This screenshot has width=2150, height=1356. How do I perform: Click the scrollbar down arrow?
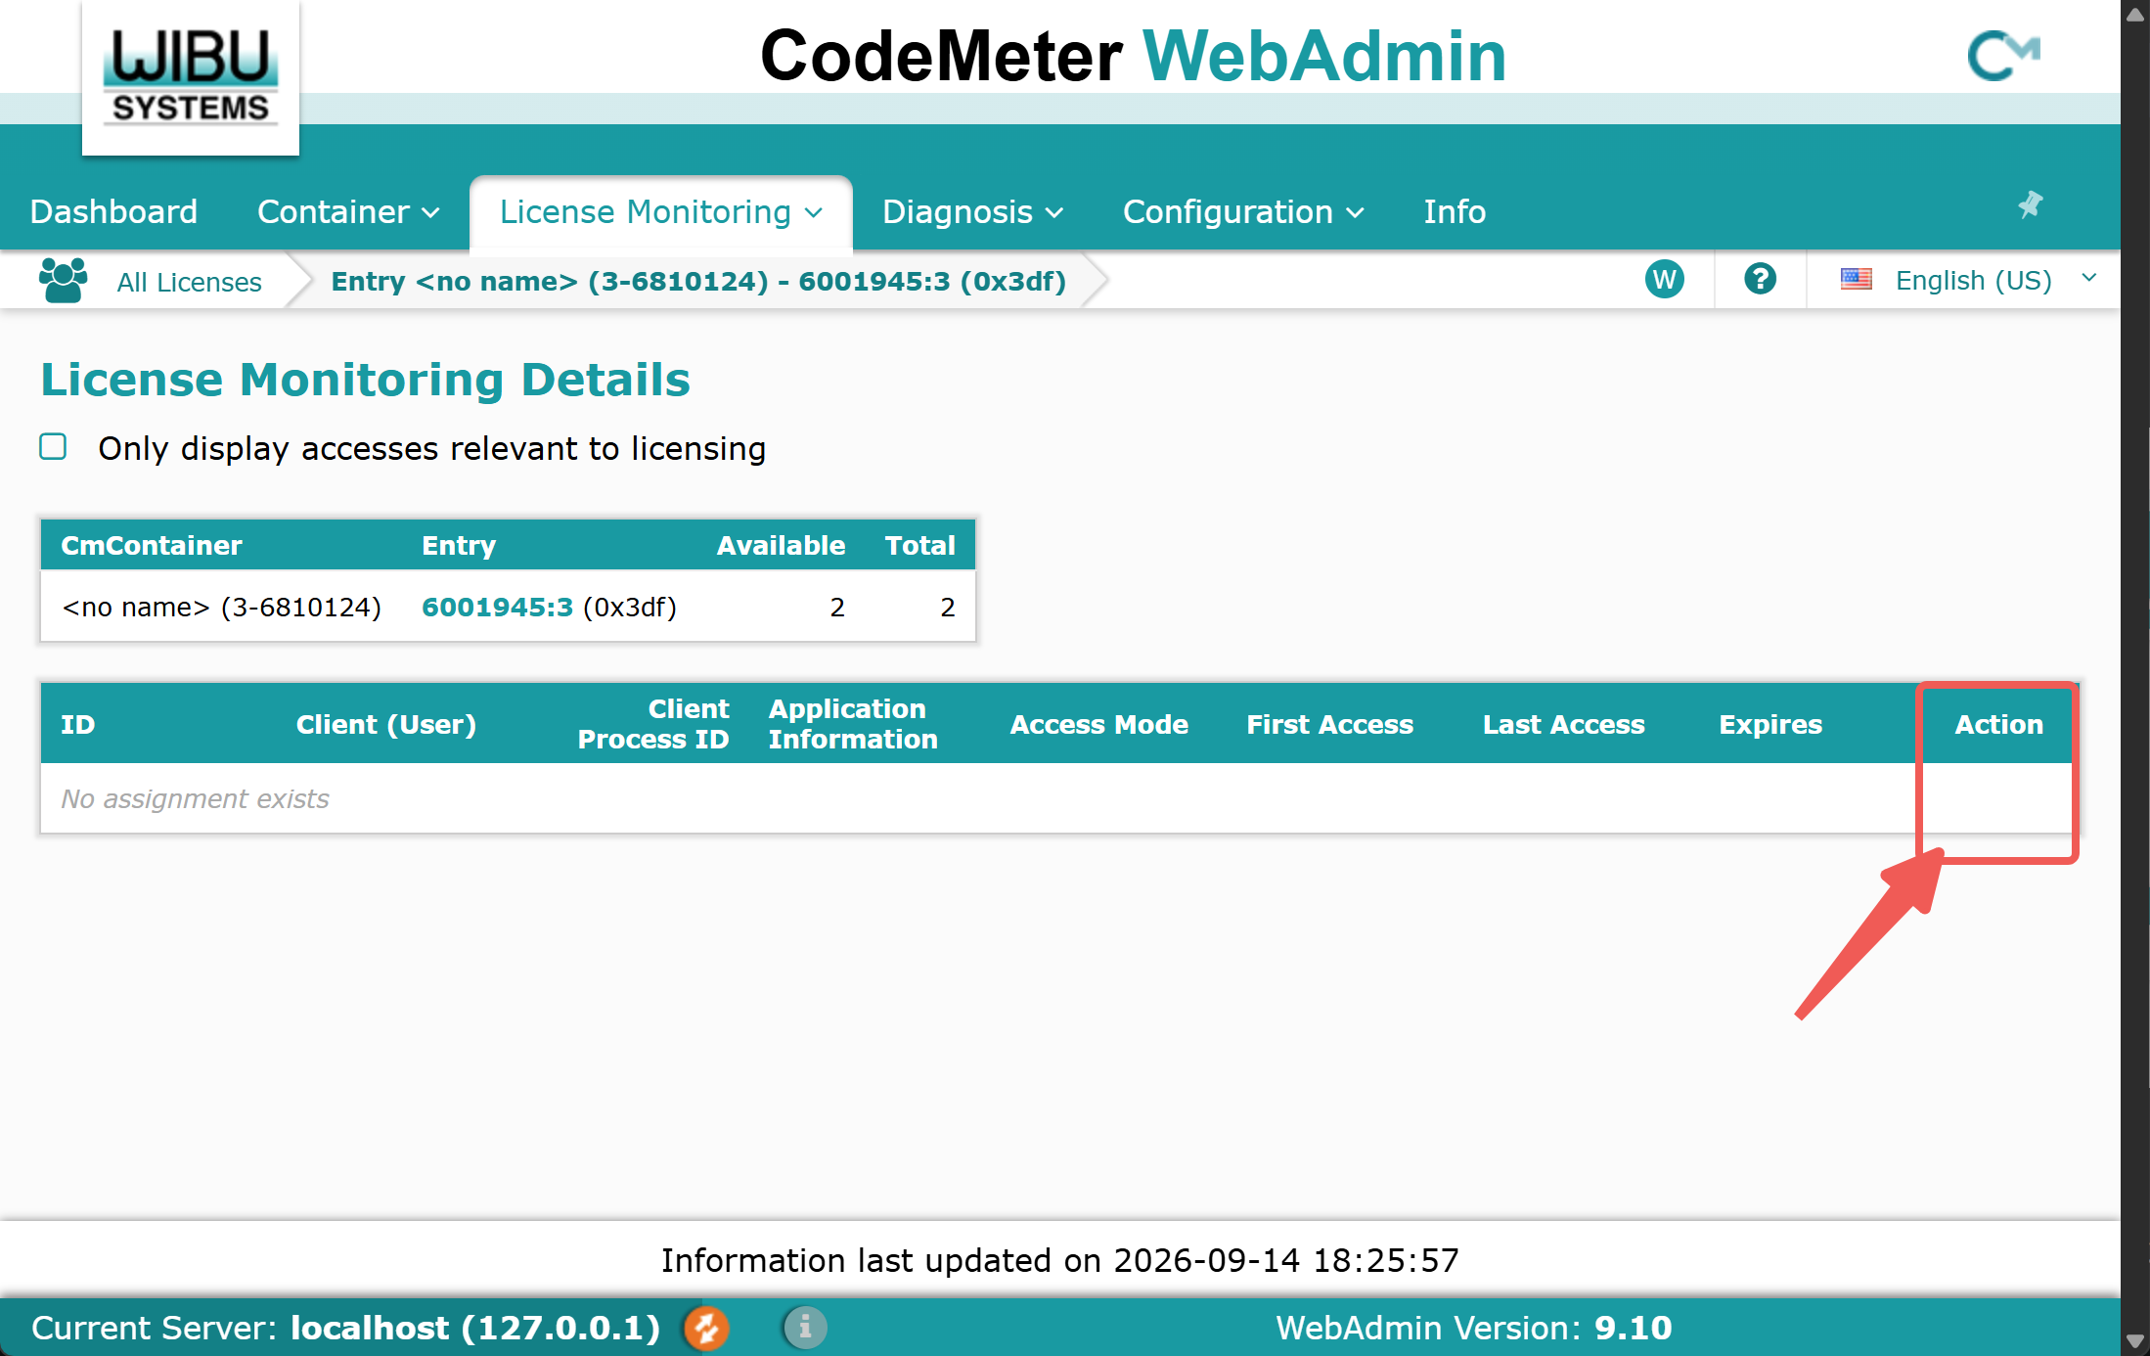(2135, 1340)
